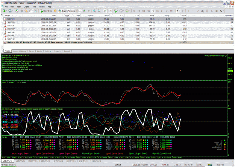Toggle the Expert Advisors button
The height and width of the screenshot is (167, 235).
pos(67,11)
